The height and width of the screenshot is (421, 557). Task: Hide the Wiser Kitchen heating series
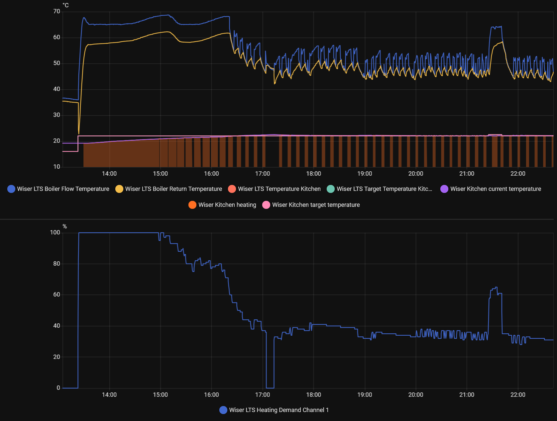(222, 205)
